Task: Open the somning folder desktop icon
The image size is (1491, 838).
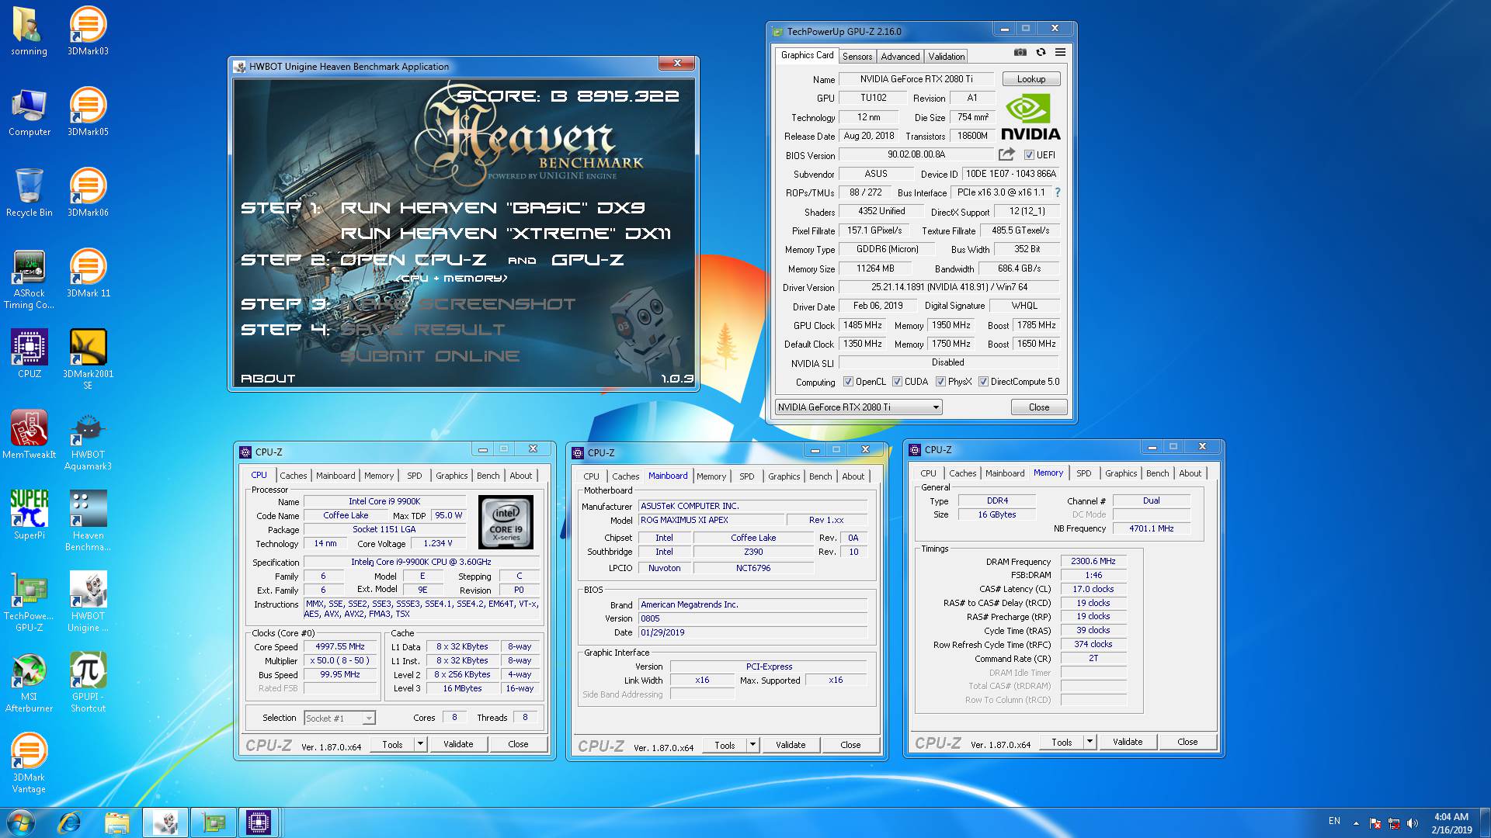Action: [29, 31]
